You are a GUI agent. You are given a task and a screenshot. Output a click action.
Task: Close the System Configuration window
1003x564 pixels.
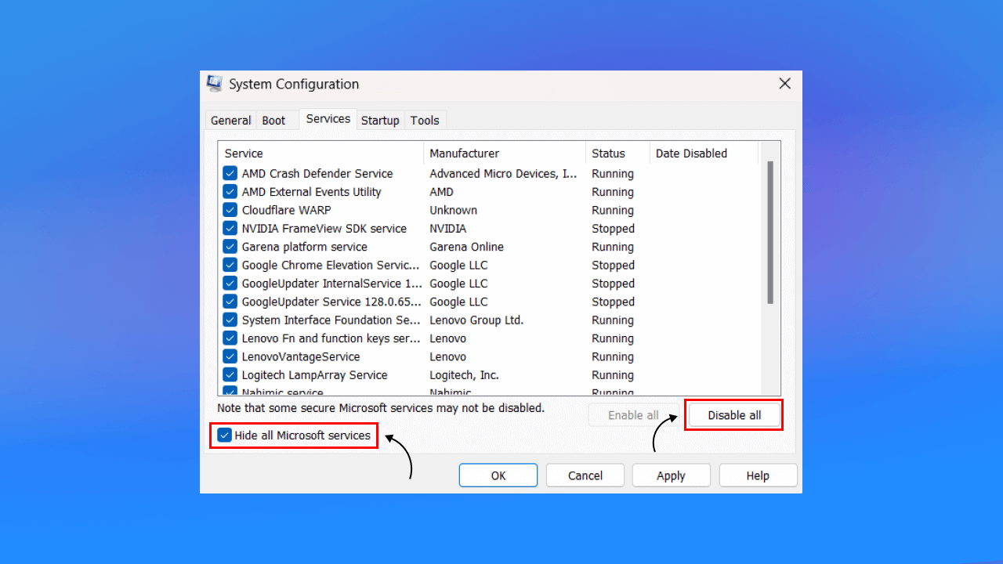pos(784,84)
